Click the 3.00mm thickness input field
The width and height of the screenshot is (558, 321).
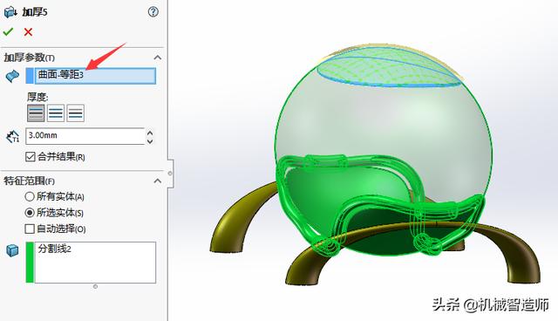point(85,136)
